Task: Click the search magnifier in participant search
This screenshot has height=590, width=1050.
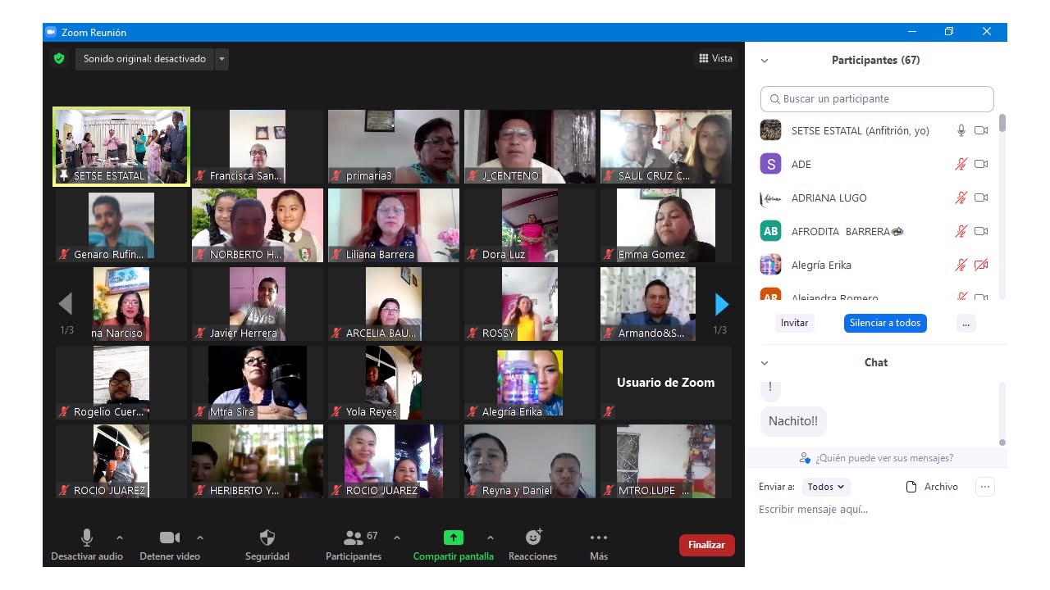Action: pyautogui.click(x=774, y=99)
